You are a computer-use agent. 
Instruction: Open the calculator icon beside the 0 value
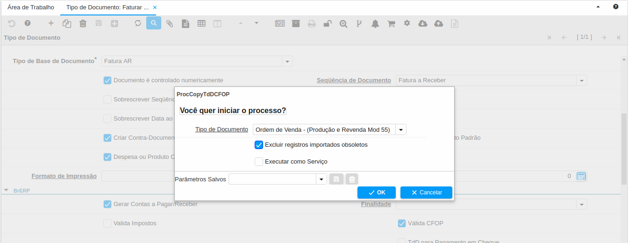tap(581, 176)
